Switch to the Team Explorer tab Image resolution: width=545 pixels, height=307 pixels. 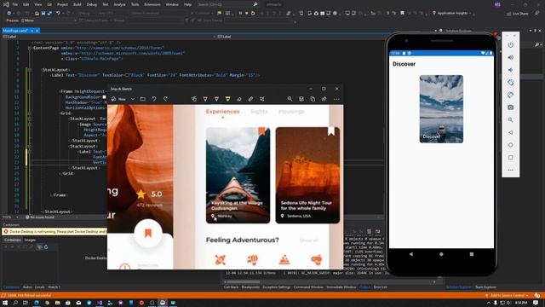click(485, 287)
